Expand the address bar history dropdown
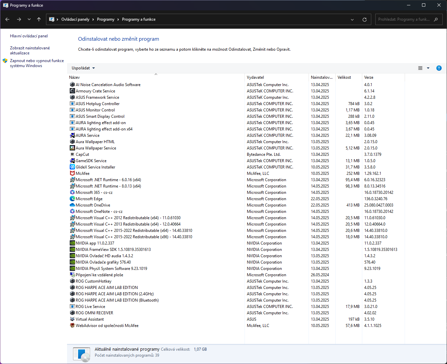The image size is (447, 364). (352, 20)
